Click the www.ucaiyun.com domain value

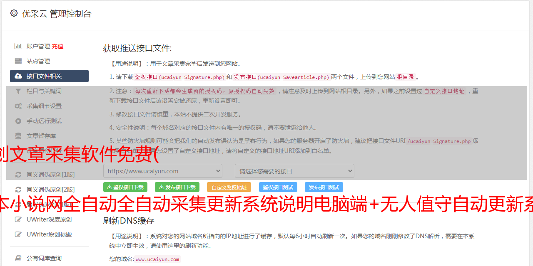(157, 259)
